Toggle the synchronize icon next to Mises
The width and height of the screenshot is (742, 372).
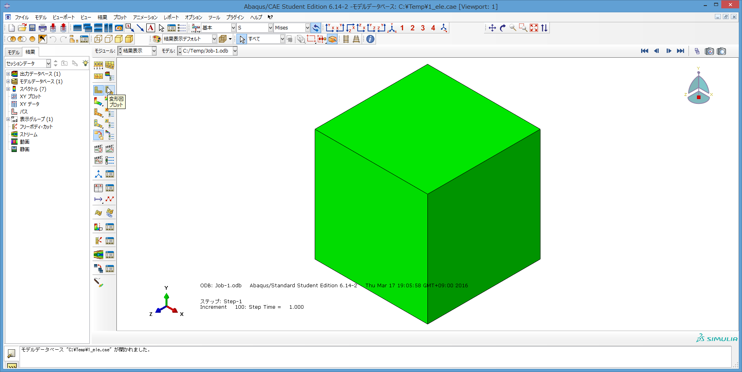(316, 28)
